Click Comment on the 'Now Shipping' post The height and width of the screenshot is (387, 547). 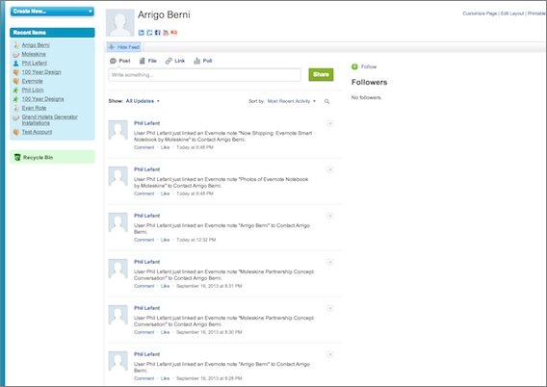click(x=144, y=147)
